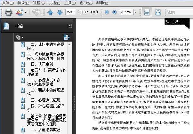
Task: Open bookmark 四、侦讯案例
Action: coord(42,64)
